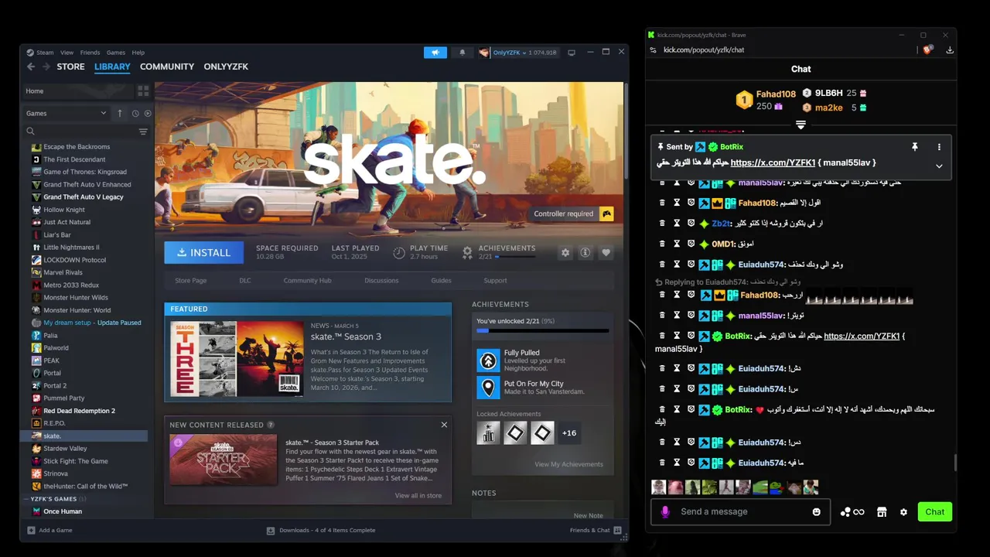This screenshot has width=990, height=557.
Task: Select Stardew Valley in library list
Action: pyautogui.click(x=65, y=449)
